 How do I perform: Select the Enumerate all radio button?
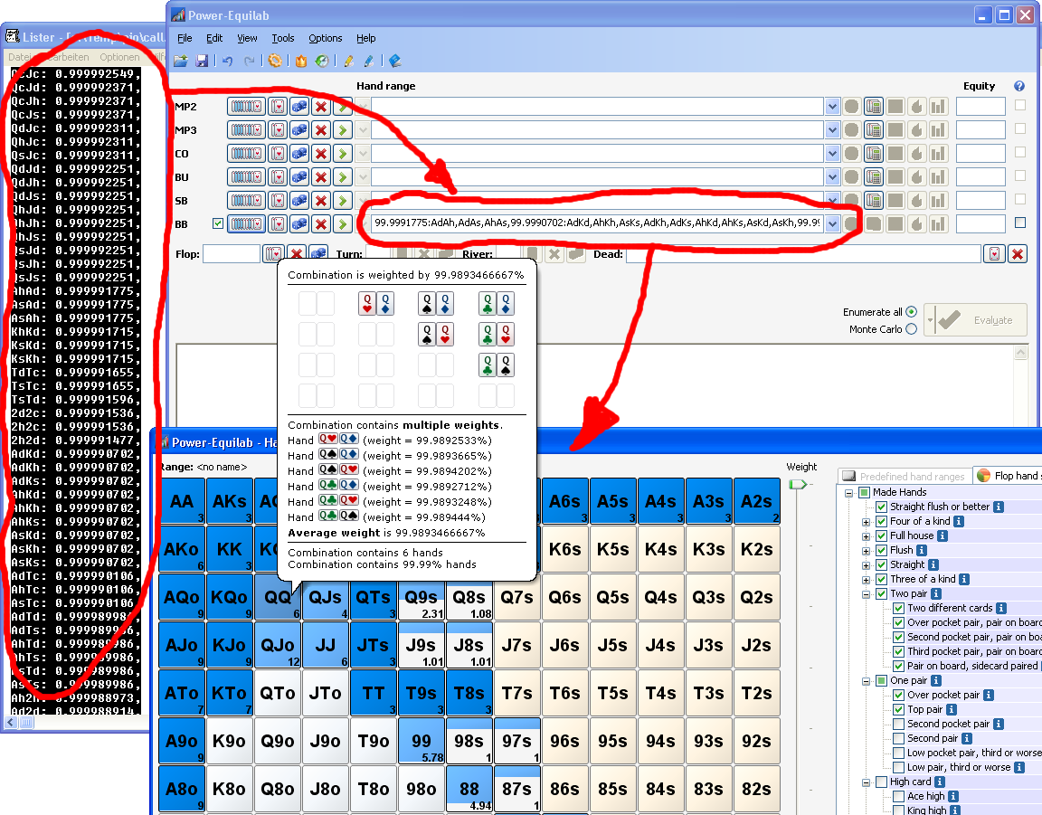(911, 312)
